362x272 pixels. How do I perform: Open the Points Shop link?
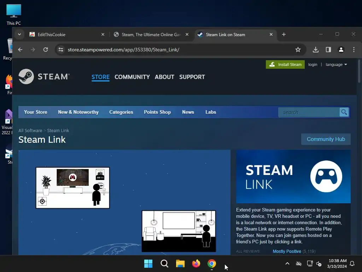[157, 112]
